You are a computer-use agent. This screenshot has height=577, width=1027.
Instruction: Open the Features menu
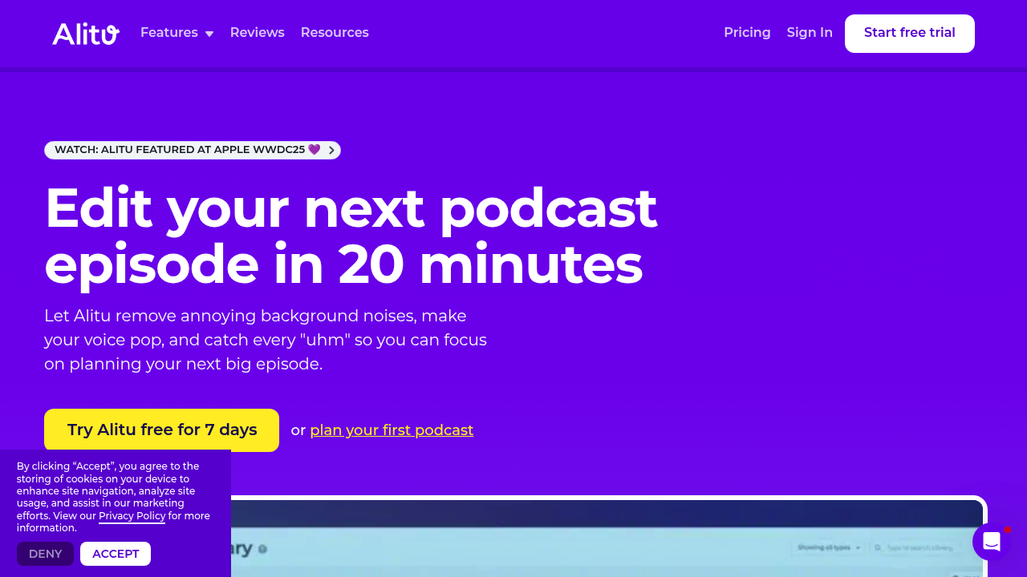[177, 33]
